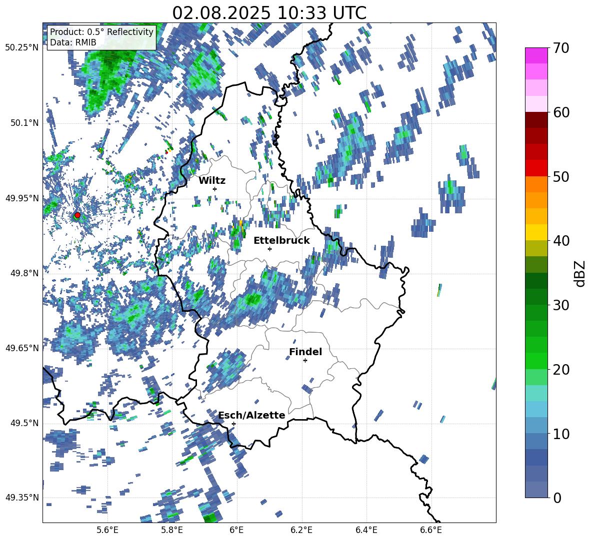Image resolution: width=592 pixels, height=540 pixels.
Task: Click the 40 tick label on colorbar
Action: tap(561, 241)
